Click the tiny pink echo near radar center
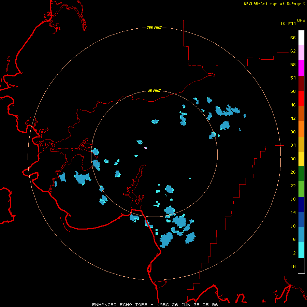The image size is (307, 307). (145, 148)
